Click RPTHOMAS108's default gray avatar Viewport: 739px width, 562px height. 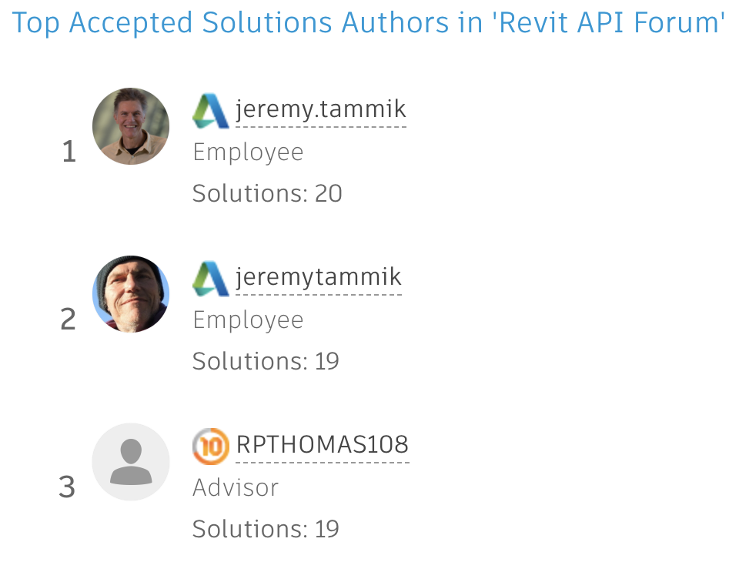click(x=131, y=462)
